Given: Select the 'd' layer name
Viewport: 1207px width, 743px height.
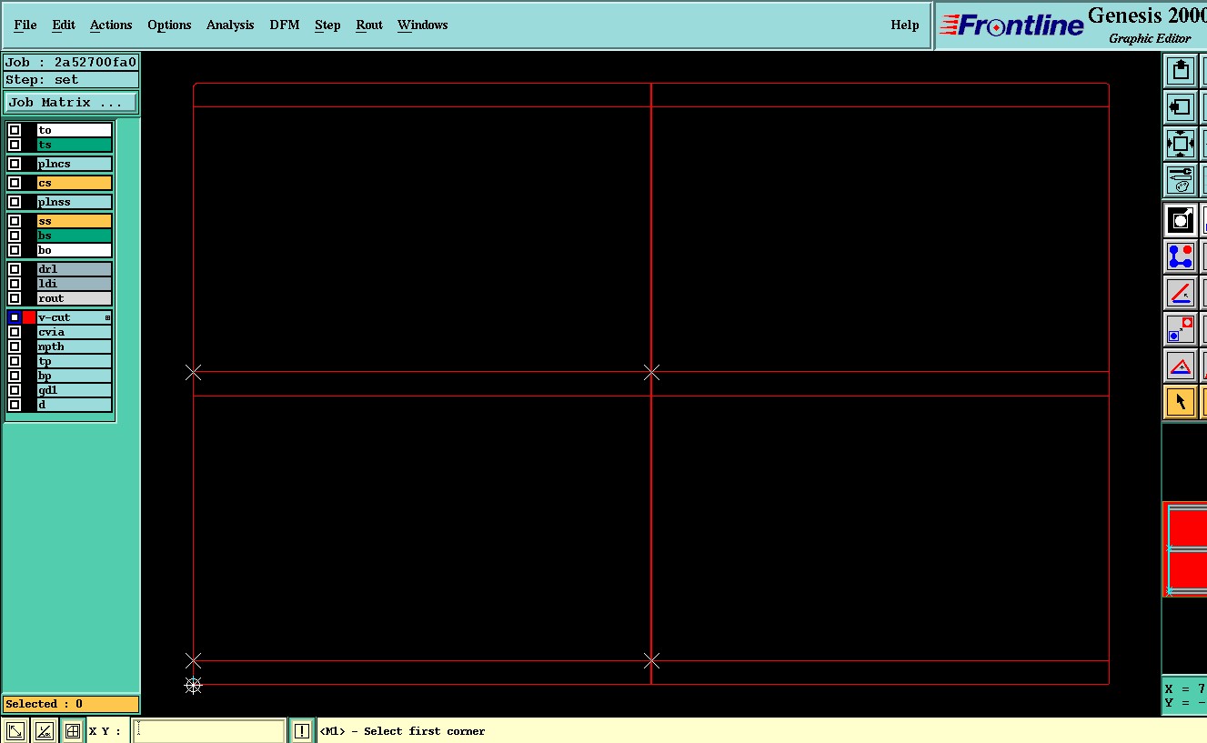Looking at the screenshot, I should pyautogui.click(x=74, y=405).
